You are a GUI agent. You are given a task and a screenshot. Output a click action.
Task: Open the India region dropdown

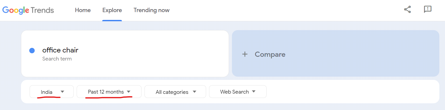point(47,92)
